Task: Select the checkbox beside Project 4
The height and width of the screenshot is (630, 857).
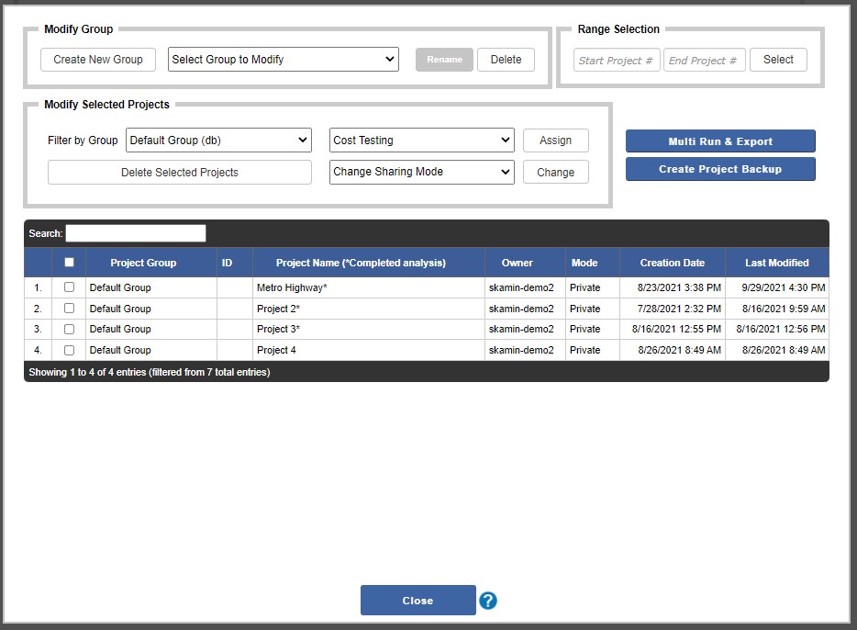Action: pyautogui.click(x=69, y=350)
